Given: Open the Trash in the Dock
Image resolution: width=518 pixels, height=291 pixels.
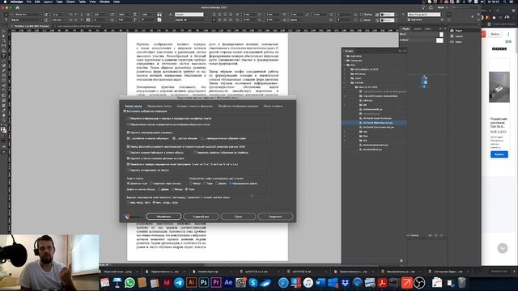Looking at the screenshot, I should point(461,283).
